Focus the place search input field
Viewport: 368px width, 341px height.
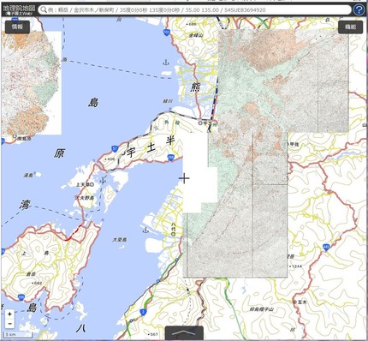195,9
